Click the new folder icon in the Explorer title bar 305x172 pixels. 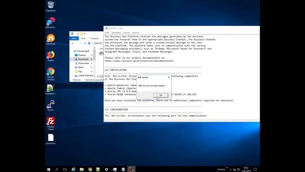click(x=81, y=34)
